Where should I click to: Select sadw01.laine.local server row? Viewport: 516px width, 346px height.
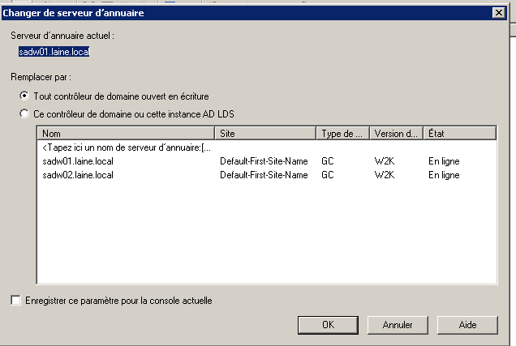267,161
